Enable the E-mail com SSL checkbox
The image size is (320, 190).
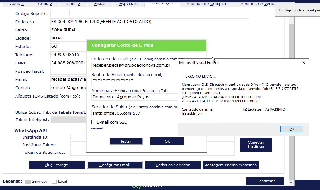point(93,122)
